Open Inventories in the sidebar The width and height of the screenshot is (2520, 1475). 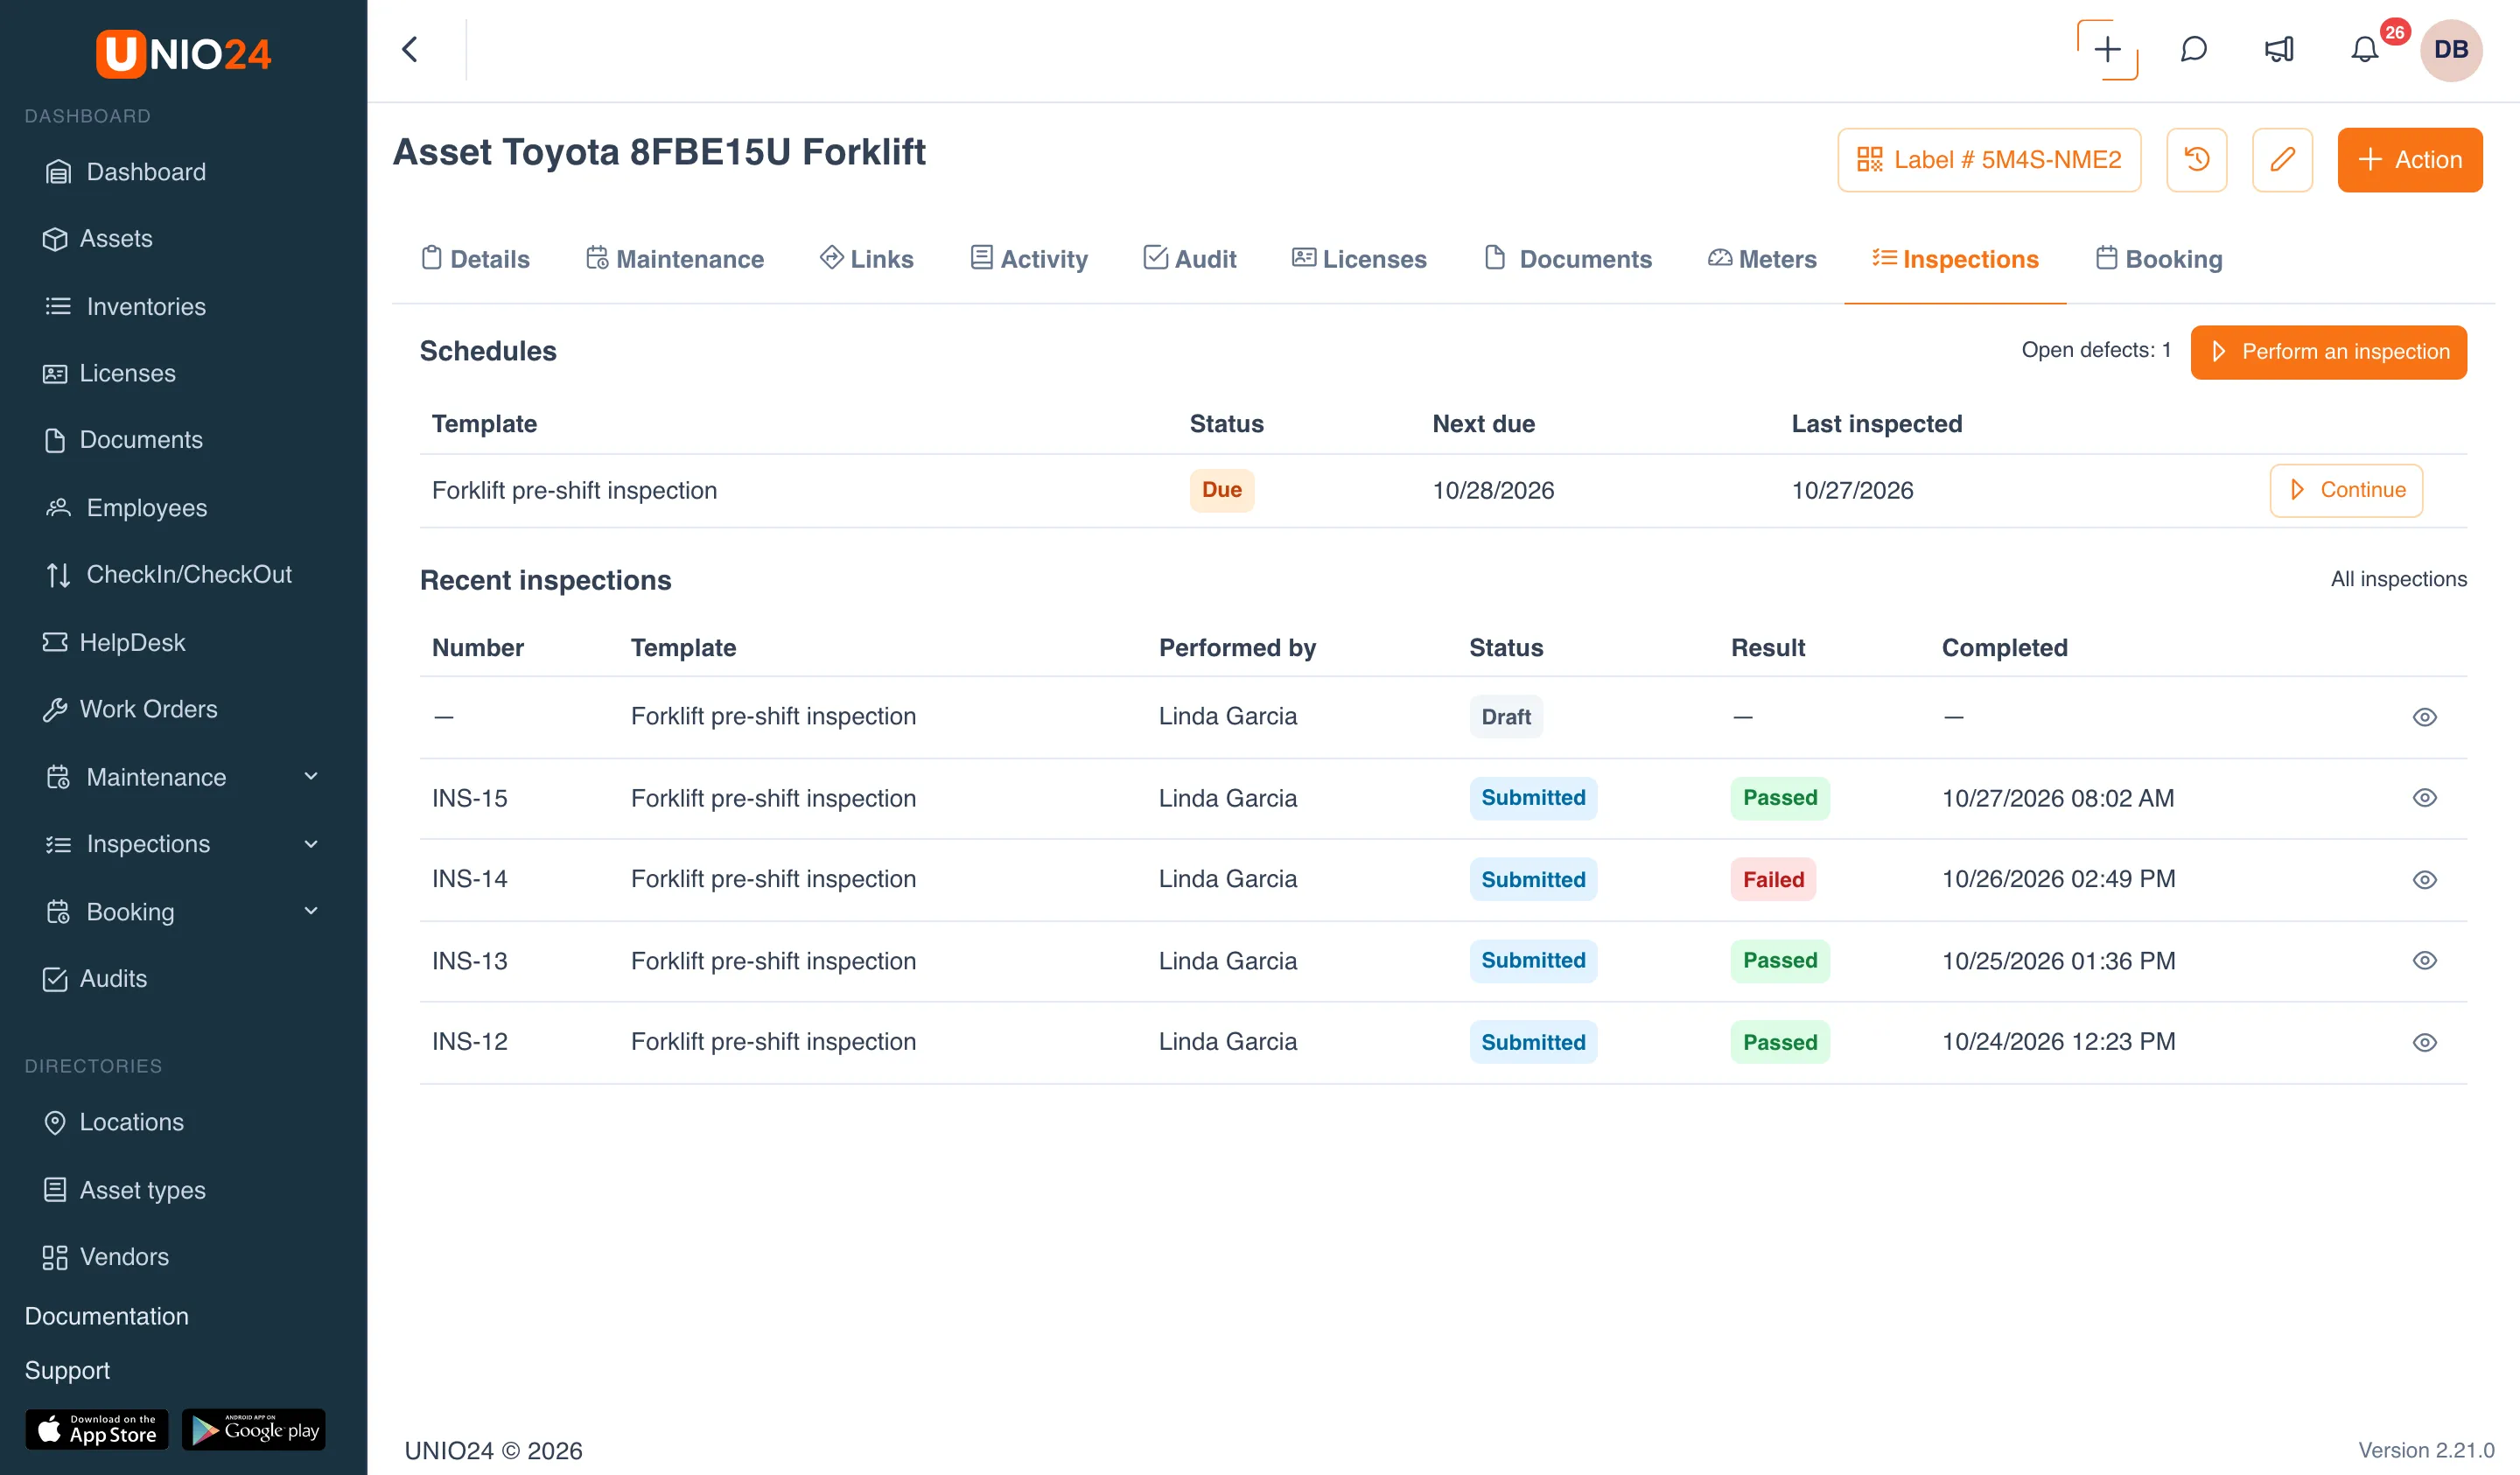tap(126, 306)
